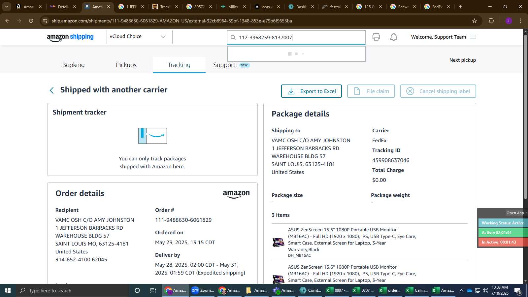This screenshot has width=528, height=297.
Task: Open a new browser tab
Action: coord(460,7)
